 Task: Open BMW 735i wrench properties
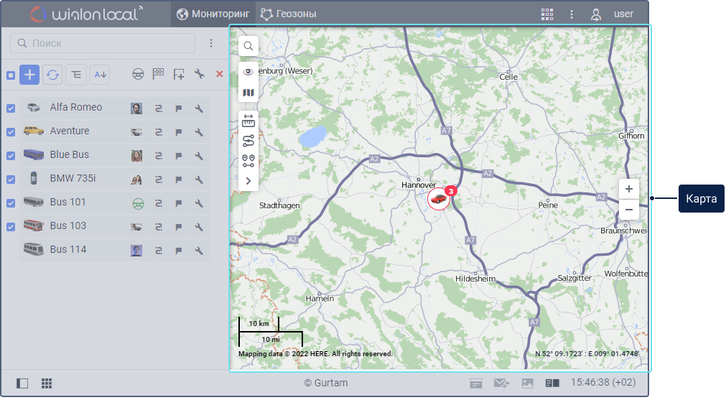(x=199, y=180)
